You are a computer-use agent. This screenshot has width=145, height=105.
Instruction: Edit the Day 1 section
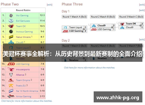(x=142, y=10)
